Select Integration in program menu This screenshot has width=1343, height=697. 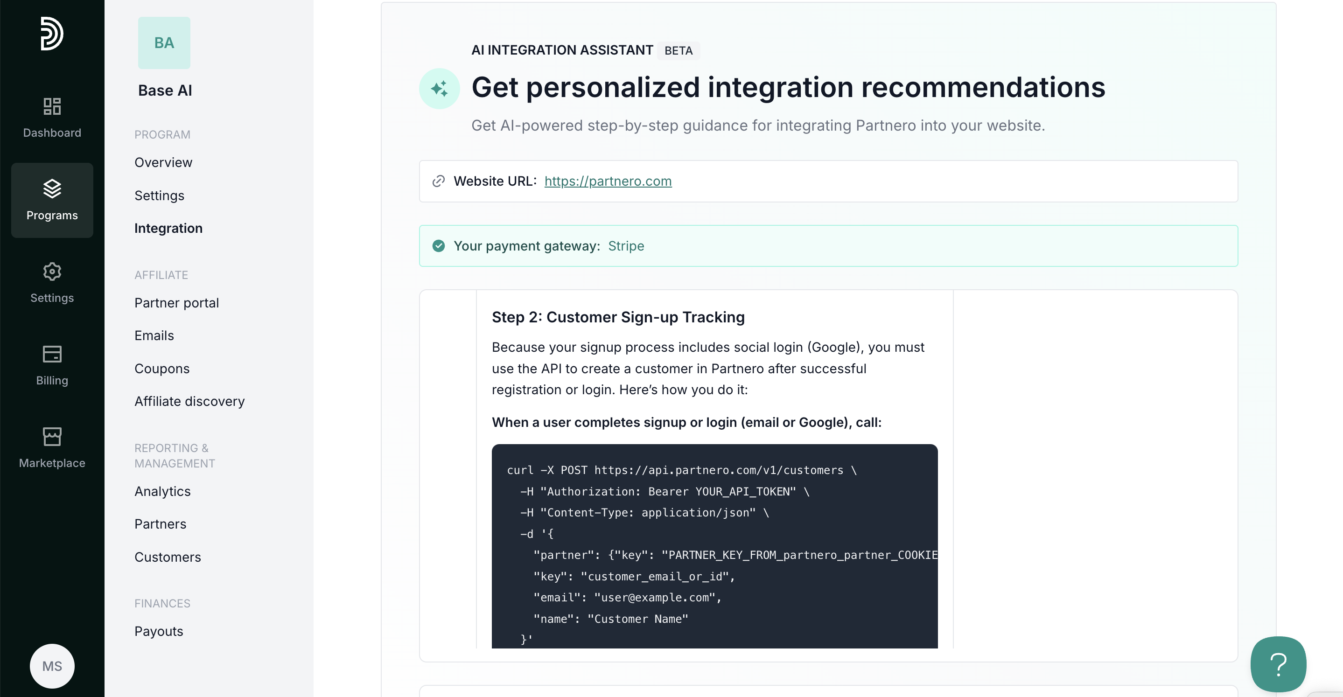tap(168, 228)
